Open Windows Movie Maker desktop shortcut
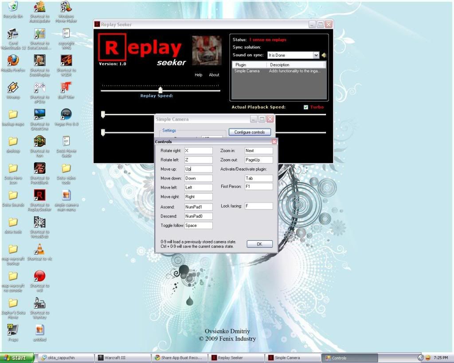The height and width of the screenshot is (363, 454). click(67, 12)
